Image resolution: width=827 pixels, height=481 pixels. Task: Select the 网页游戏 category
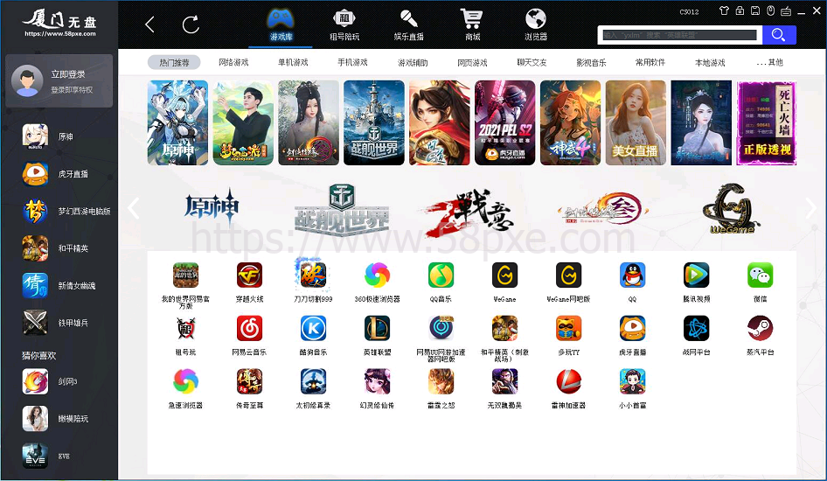click(x=472, y=63)
